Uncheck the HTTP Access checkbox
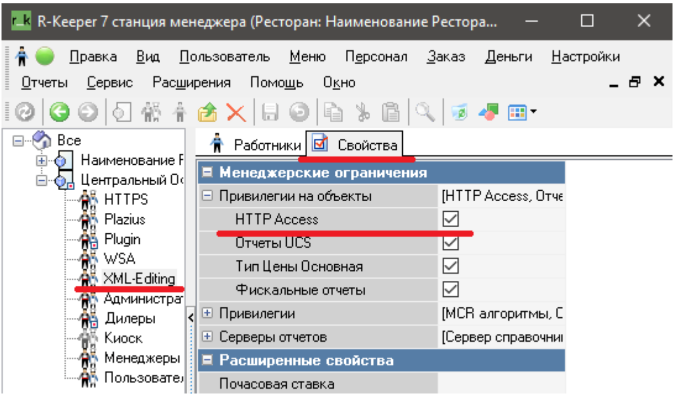This screenshot has height=403, width=675. pos(451,219)
